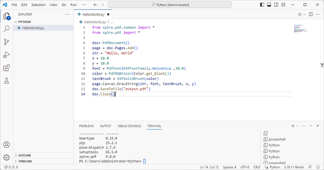
Task: Open the Edit menu
Action: [x=24, y=5]
